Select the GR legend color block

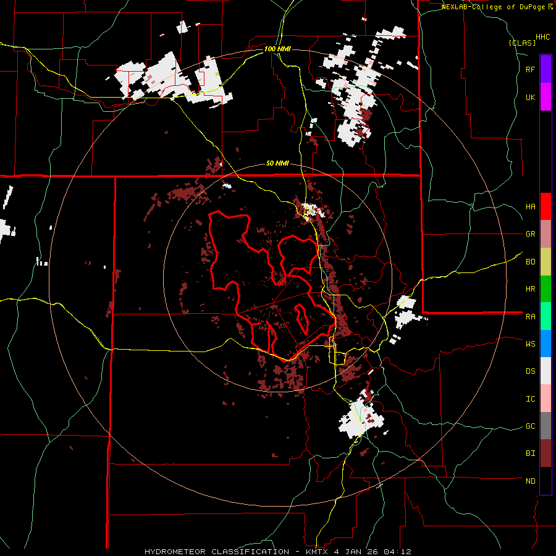(x=545, y=234)
